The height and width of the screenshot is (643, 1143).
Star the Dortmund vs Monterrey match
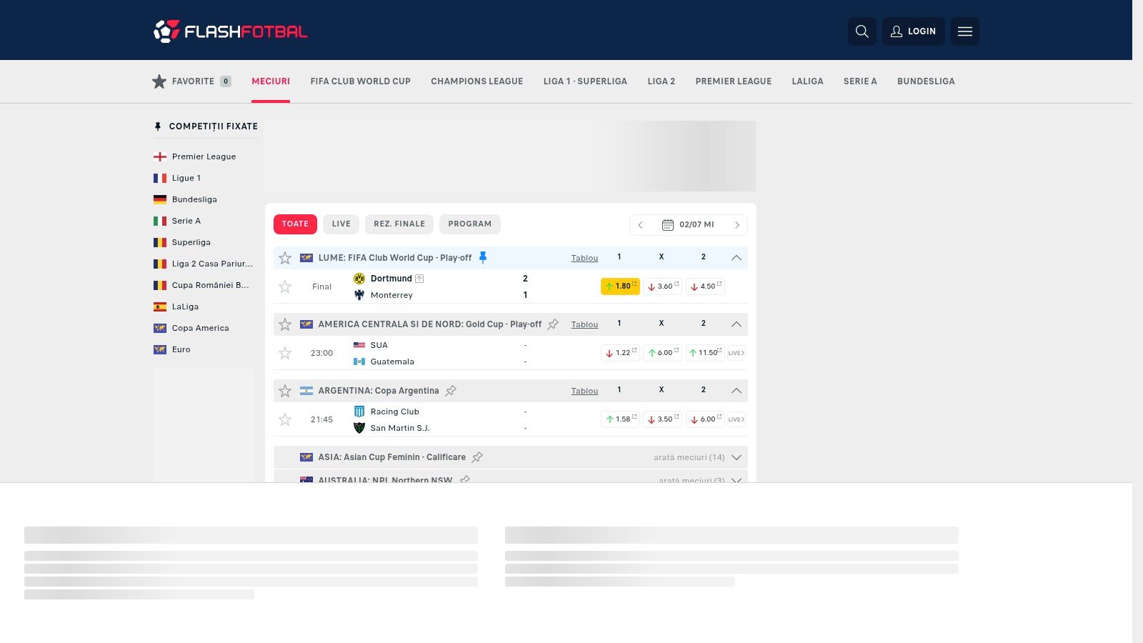tap(285, 286)
